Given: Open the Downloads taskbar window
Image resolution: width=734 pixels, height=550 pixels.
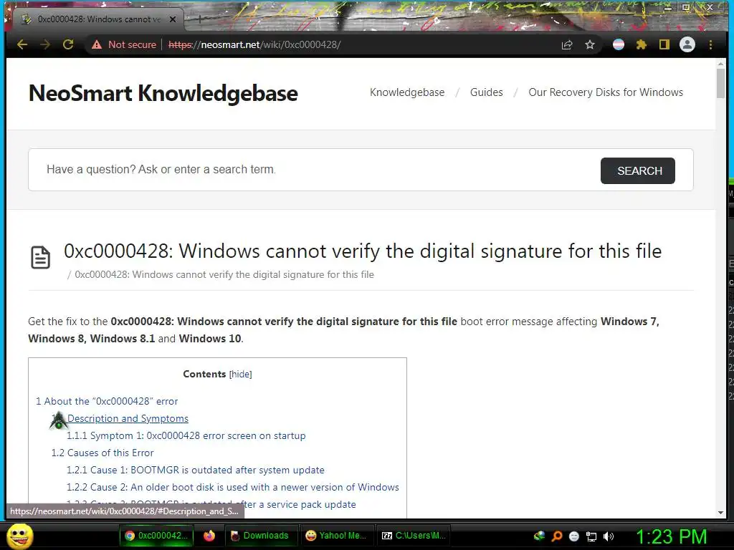Looking at the screenshot, I should 261,536.
